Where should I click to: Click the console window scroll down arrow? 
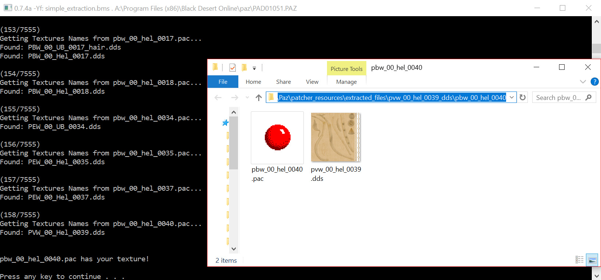596,276
